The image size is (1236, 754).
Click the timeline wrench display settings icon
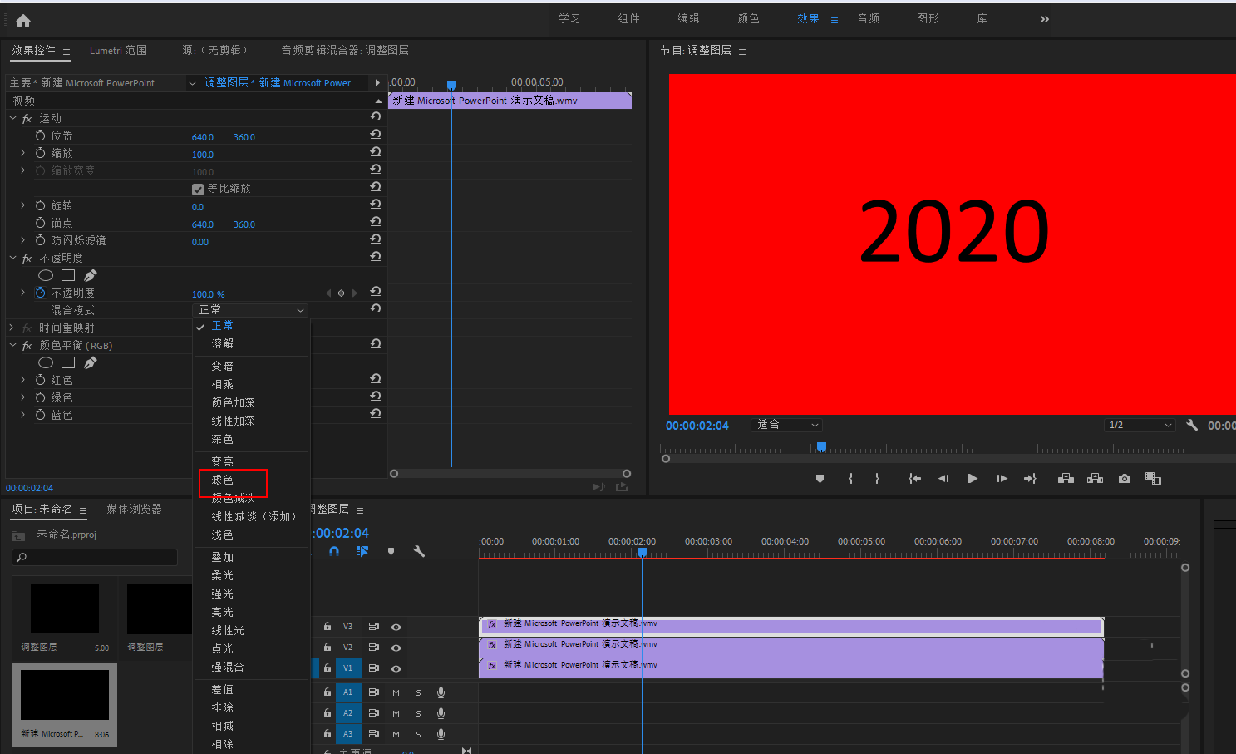tap(419, 551)
